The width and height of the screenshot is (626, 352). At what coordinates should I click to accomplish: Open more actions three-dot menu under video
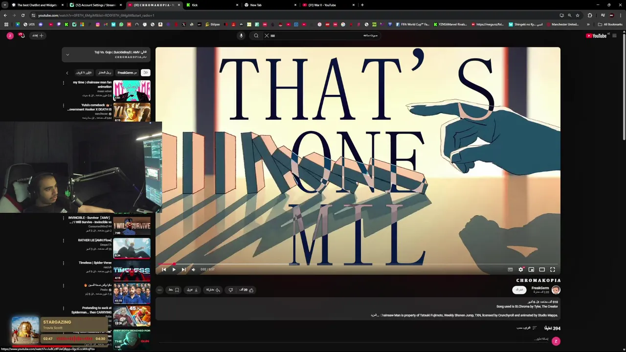click(159, 290)
